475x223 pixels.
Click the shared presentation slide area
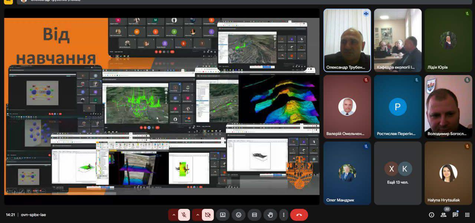(x=162, y=106)
